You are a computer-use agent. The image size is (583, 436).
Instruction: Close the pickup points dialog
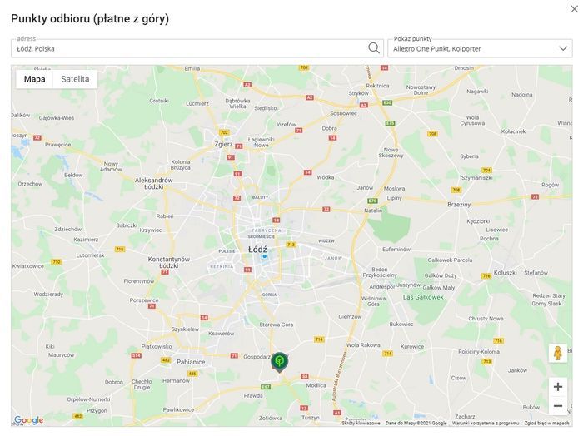pyautogui.click(x=574, y=9)
